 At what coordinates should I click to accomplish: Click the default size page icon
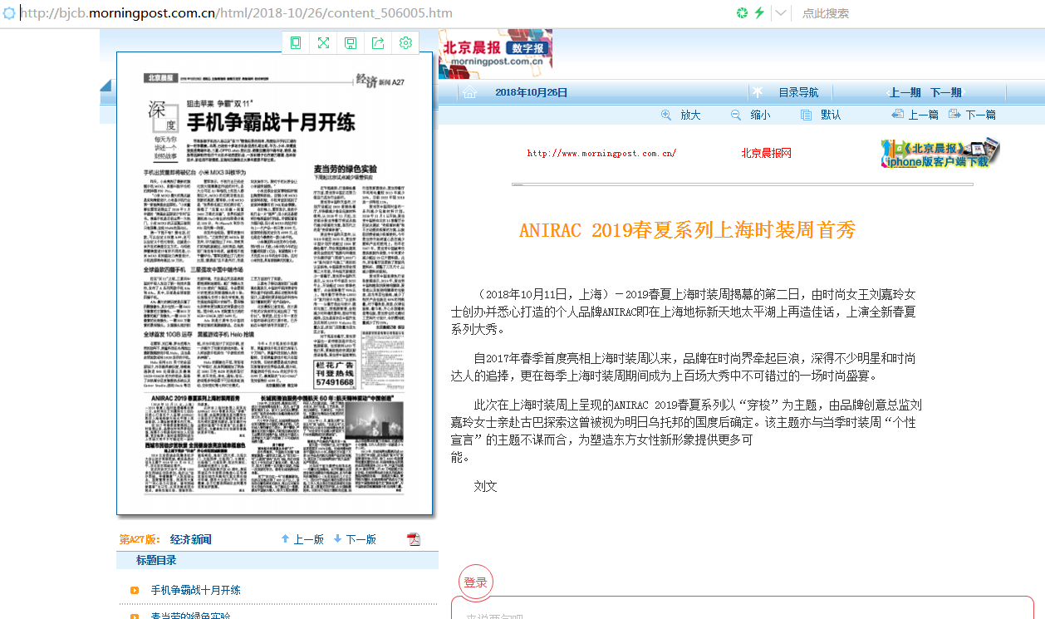click(x=806, y=115)
